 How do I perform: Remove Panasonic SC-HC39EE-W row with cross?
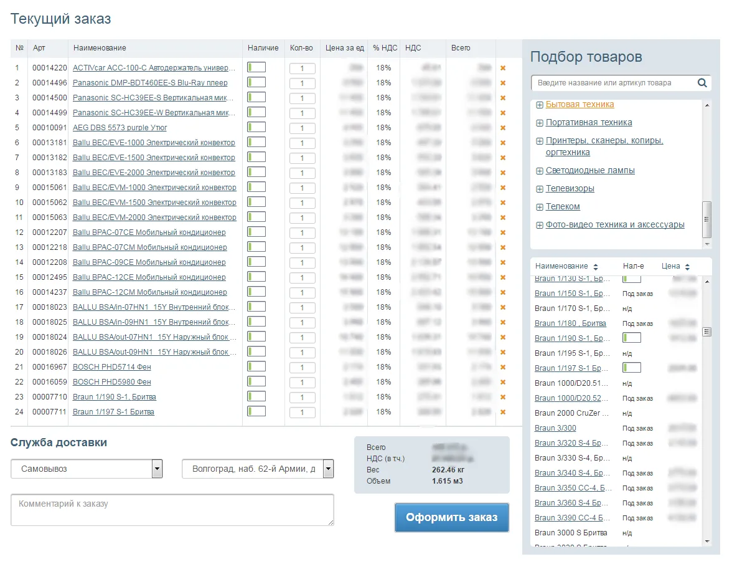[503, 113]
